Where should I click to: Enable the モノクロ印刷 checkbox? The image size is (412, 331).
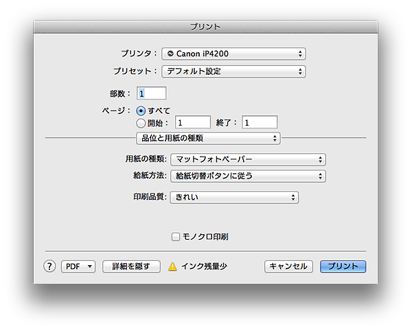click(176, 237)
